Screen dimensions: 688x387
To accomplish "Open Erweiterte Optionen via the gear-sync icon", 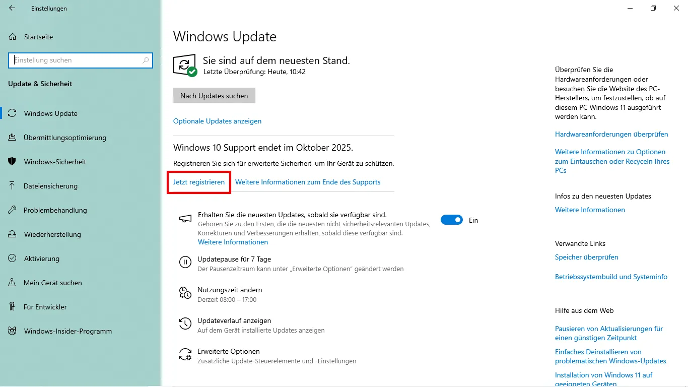I will point(185,354).
